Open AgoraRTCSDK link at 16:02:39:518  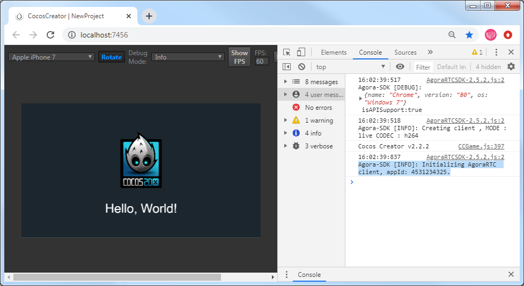(465, 121)
